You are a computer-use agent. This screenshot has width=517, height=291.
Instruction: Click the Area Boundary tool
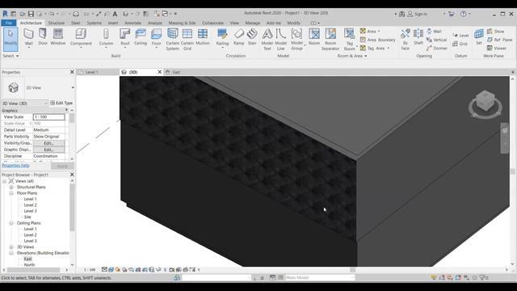378,40
